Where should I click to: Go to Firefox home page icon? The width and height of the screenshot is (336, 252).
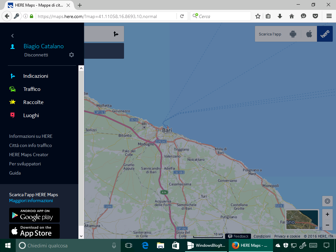pyautogui.click(x=292, y=16)
